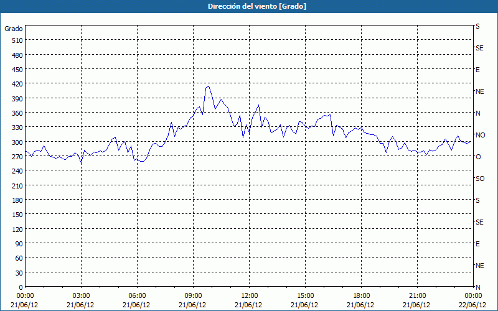The width and height of the screenshot is (498, 311).
Task: Select the 300 degree axis label
Action: 17,142
